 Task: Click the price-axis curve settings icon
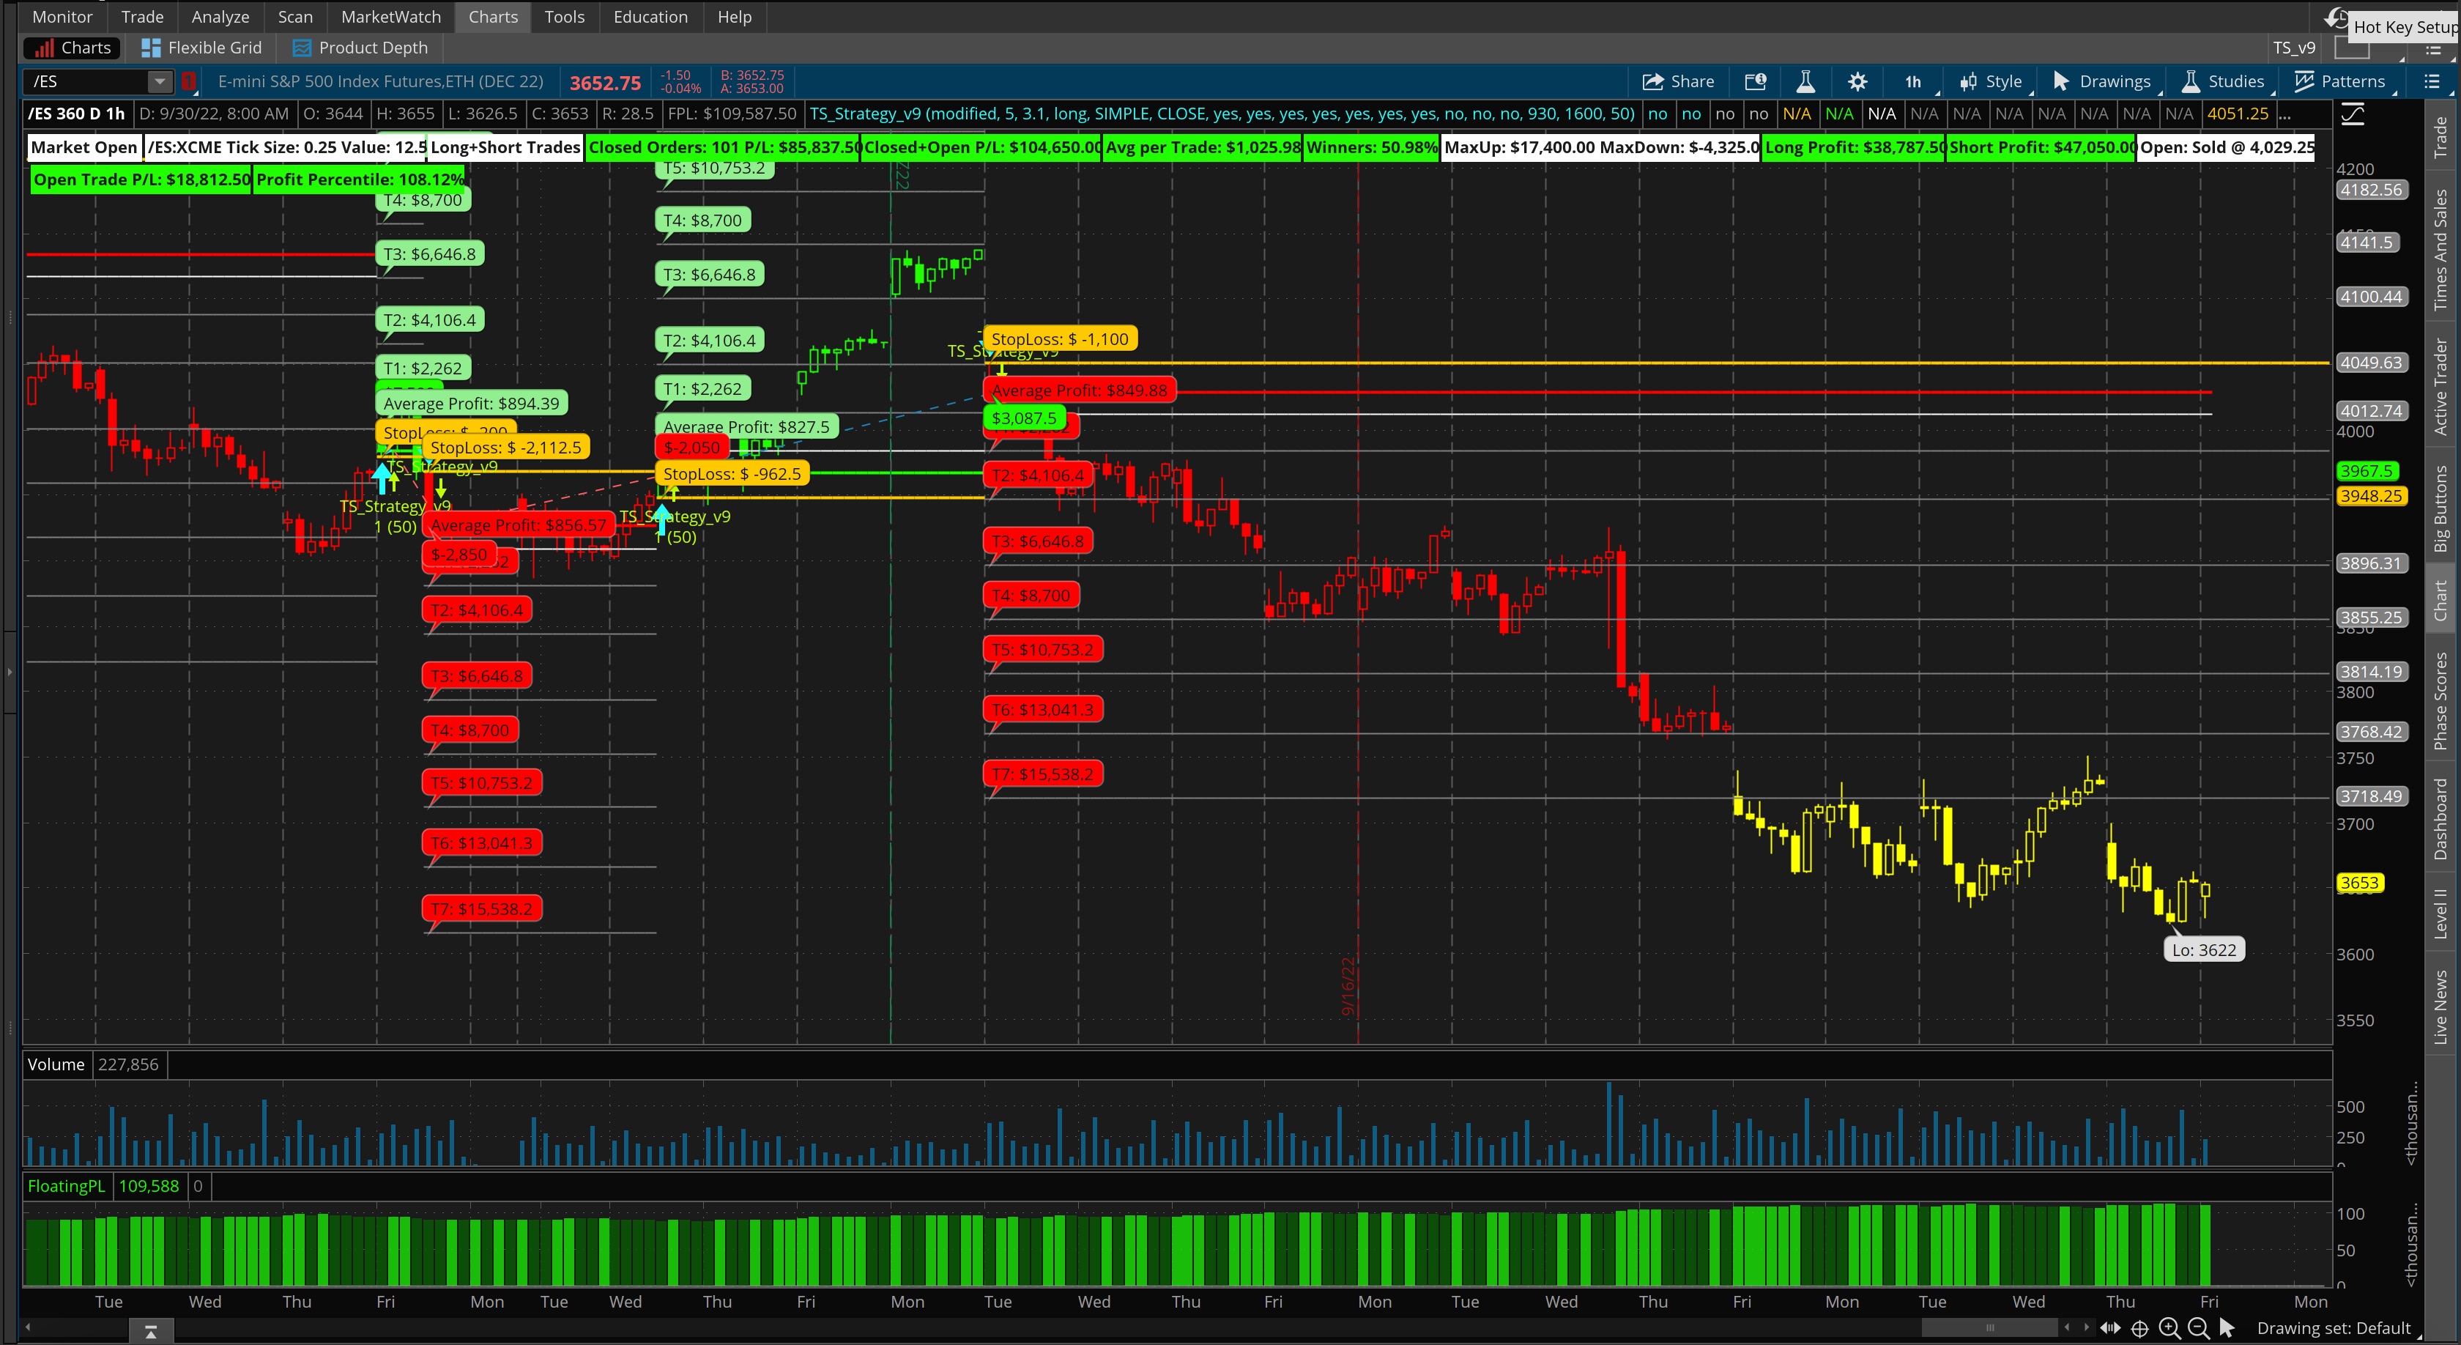click(2352, 114)
